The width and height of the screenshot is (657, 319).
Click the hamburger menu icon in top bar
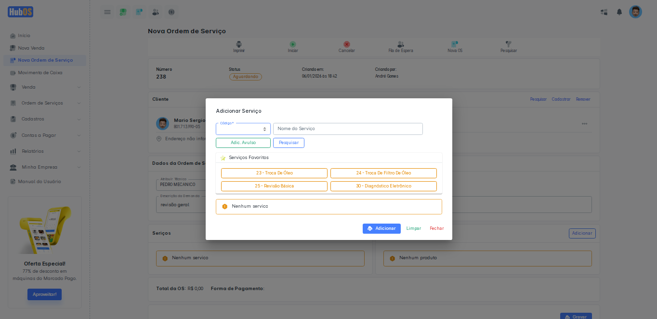tap(107, 12)
